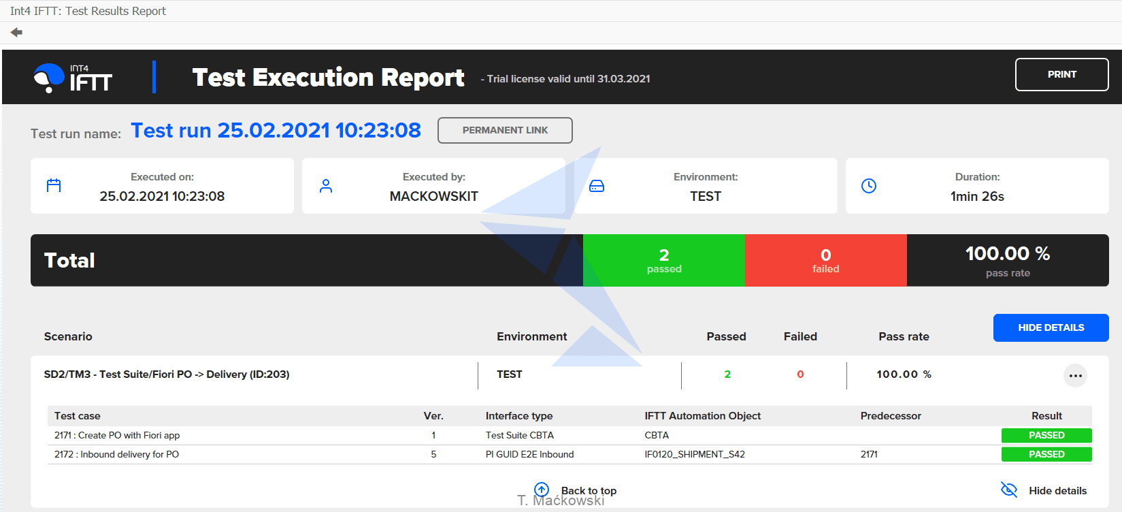Click the Passed column header

(726, 336)
